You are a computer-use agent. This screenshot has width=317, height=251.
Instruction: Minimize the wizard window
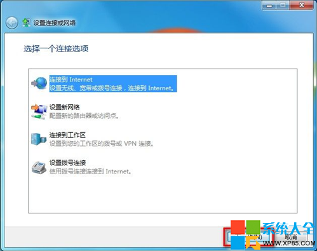click(269, 5)
